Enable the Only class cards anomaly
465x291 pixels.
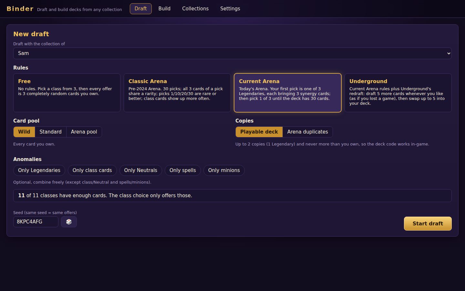(x=92, y=170)
